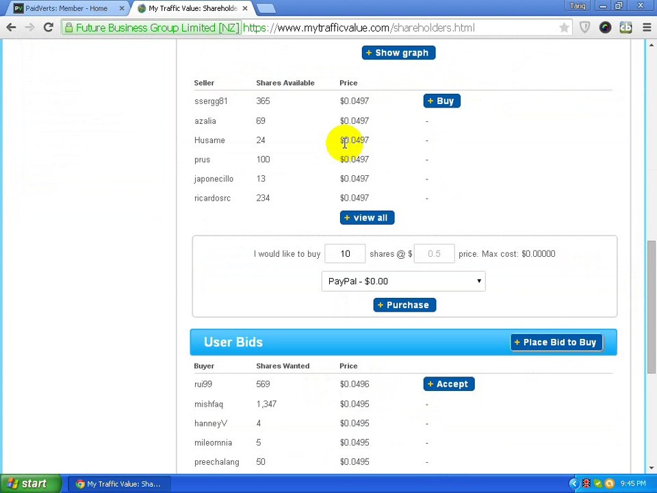Show the share price graph
Screen dimensions: 657x493
coord(398,53)
